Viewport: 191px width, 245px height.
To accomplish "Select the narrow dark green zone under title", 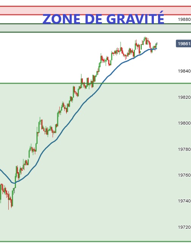I will 95,28.
